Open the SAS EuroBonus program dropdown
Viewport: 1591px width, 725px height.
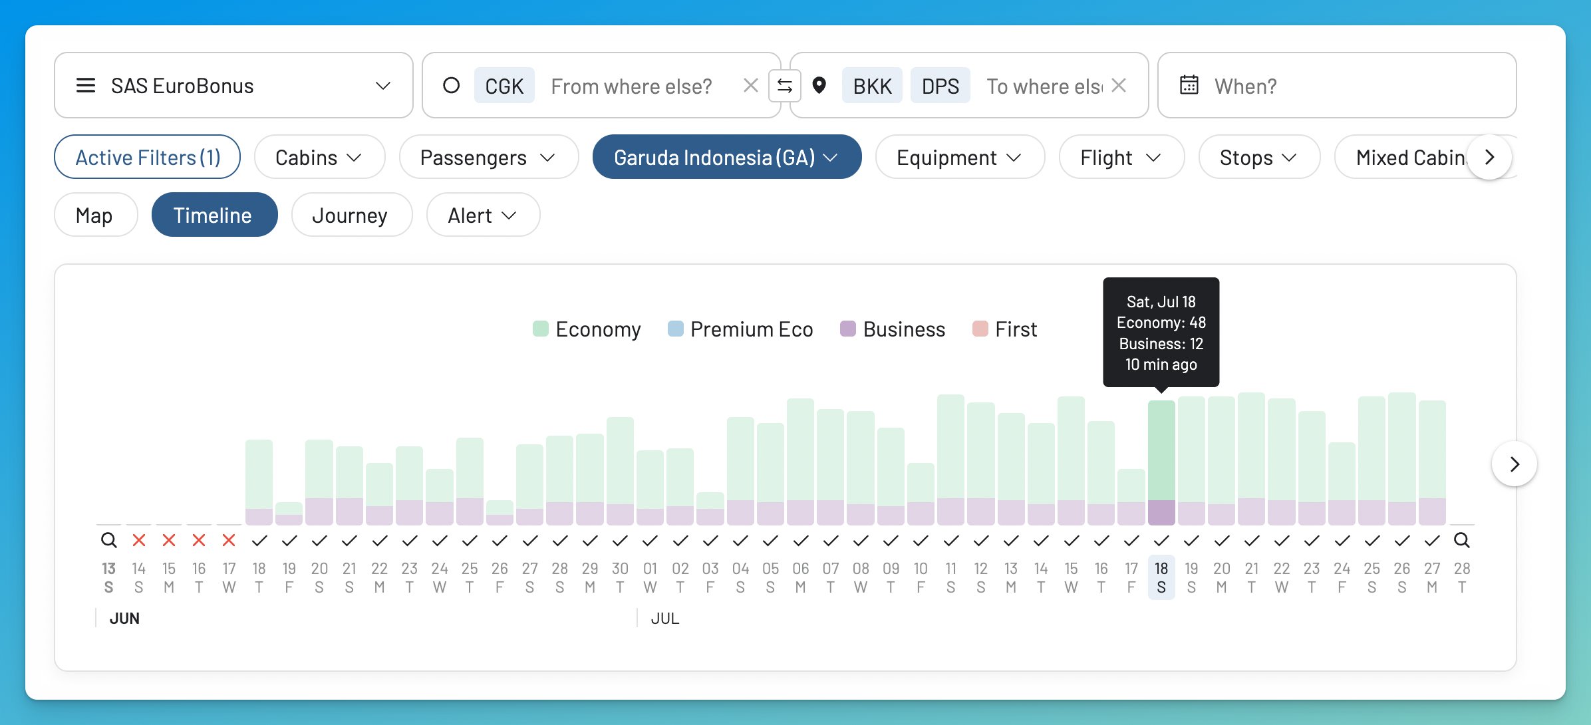233,85
